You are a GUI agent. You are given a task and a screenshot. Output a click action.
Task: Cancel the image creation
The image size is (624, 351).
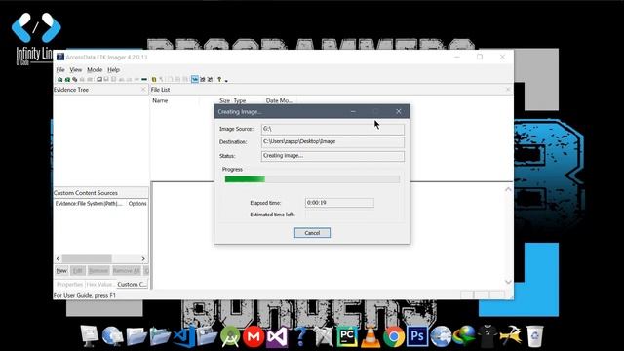click(312, 233)
